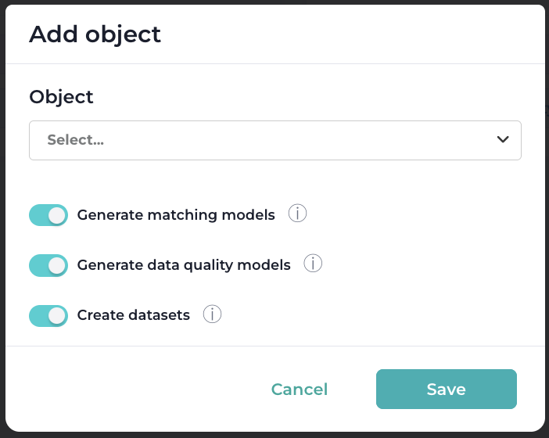Disable the Generate data quality models switch
Viewport: 549px width, 438px height.
[48, 265]
